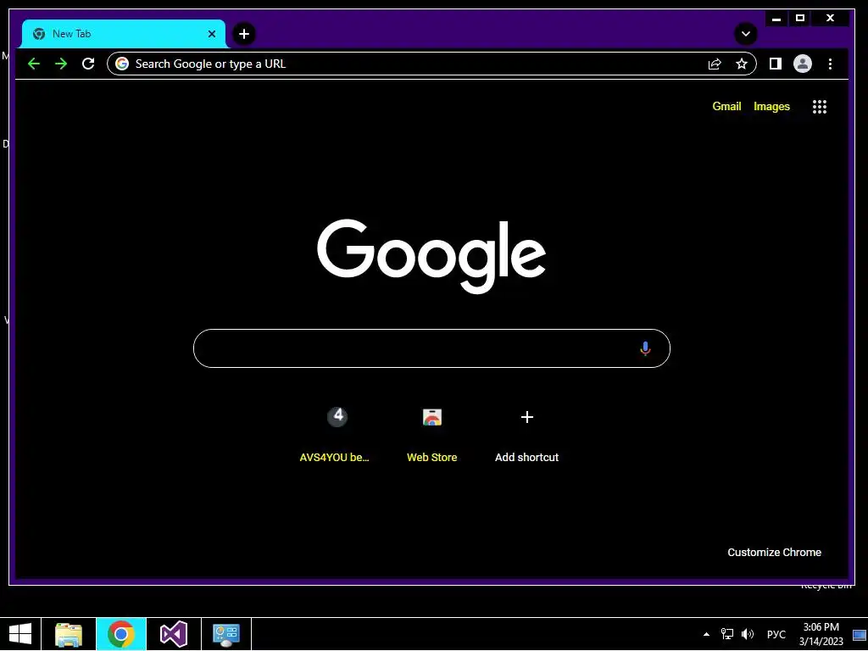Open the Web Store shortcut
The width and height of the screenshot is (868, 651).
pyautogui.click(x=431, y=435)
